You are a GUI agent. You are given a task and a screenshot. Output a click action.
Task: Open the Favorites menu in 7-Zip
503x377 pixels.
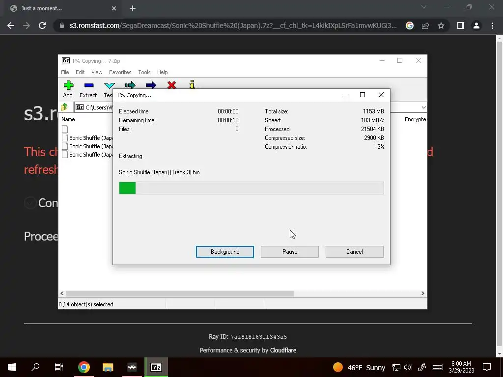(120, 72)
